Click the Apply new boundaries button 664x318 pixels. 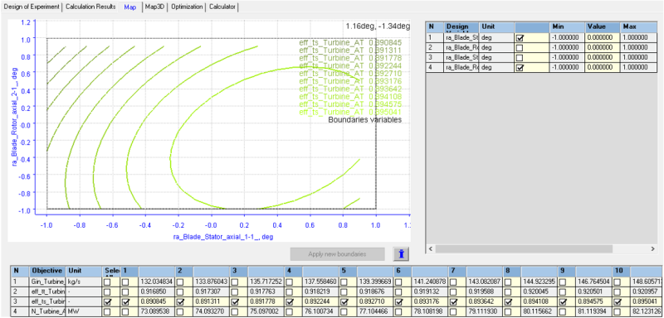click(x=338, y=254)
